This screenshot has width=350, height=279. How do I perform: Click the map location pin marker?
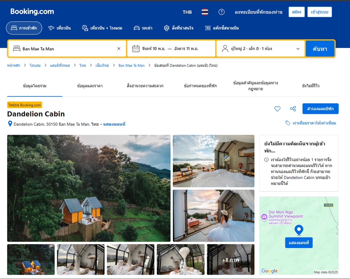299,230
